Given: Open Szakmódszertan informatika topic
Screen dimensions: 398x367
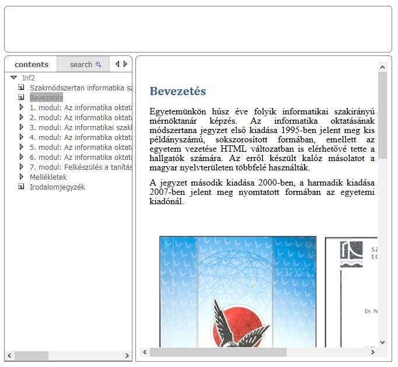Looking at the screenshot, I should tap(81, 88).
